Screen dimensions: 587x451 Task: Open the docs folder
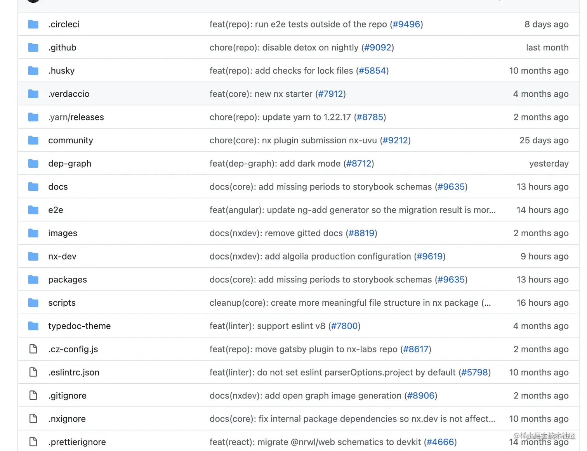[x=58, y=187]
